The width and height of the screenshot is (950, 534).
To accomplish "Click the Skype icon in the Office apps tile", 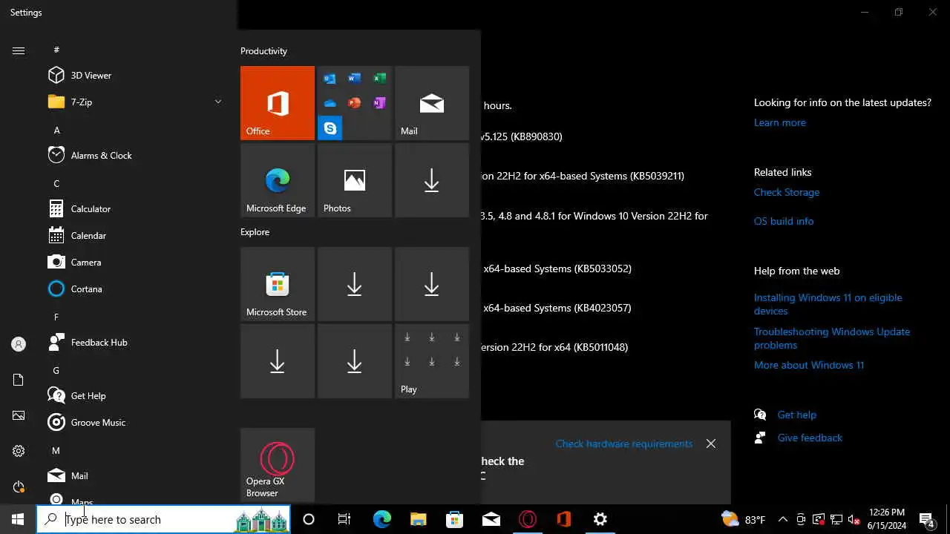I will point(330,128).
